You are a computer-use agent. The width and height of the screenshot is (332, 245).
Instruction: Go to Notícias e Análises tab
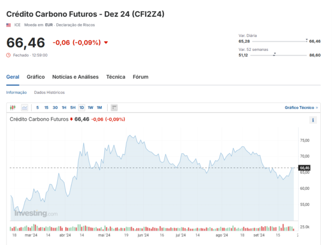pyautogui.click(x=76, y=77)
